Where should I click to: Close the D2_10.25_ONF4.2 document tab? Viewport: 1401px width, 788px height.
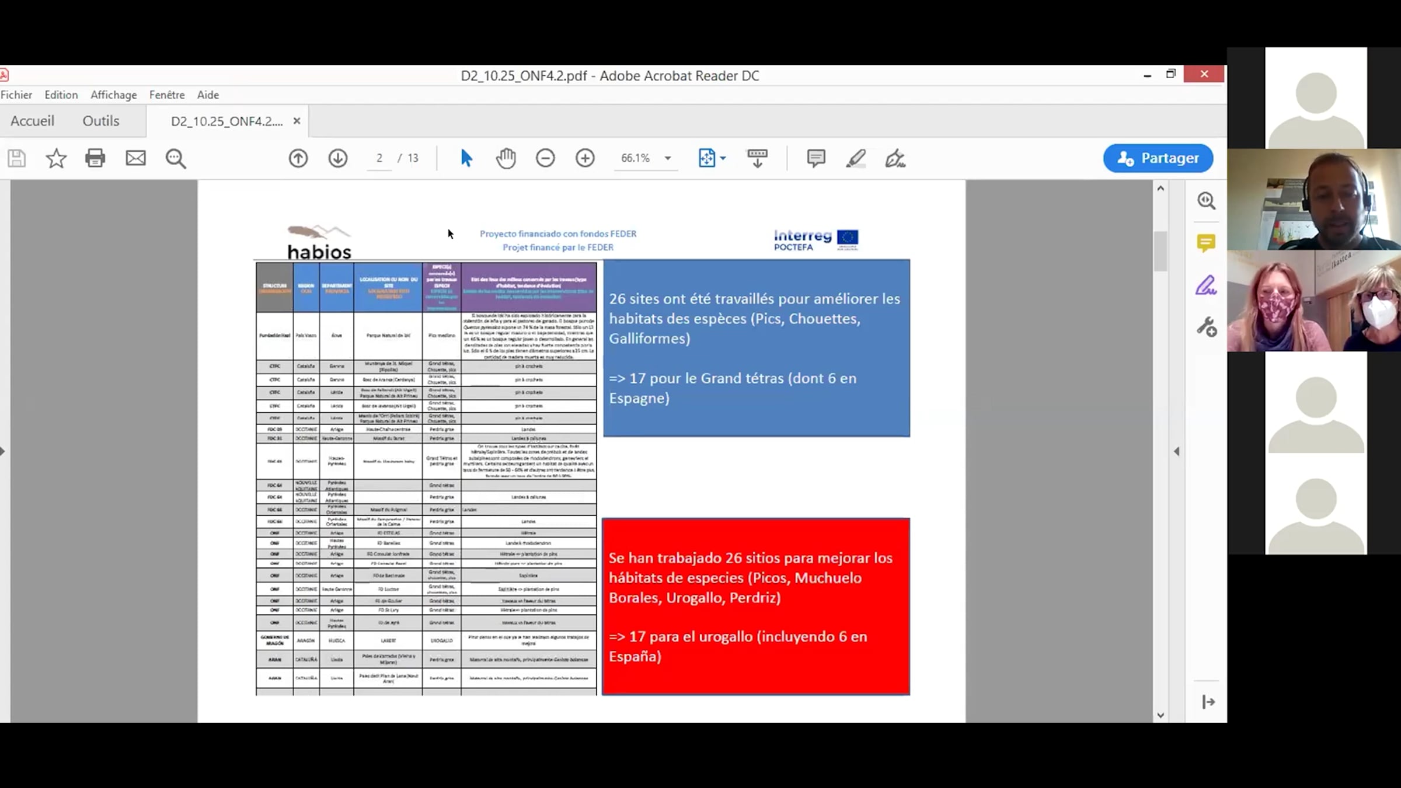tap(297, 121)
